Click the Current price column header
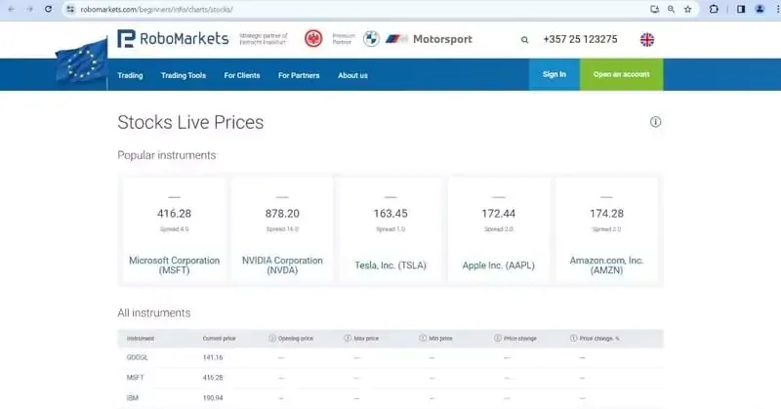This screenshot has width=781, height=409. [219, 339]
